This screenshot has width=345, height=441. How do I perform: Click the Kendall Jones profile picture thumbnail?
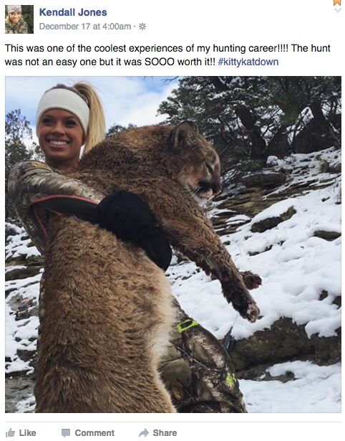[19, 19]
